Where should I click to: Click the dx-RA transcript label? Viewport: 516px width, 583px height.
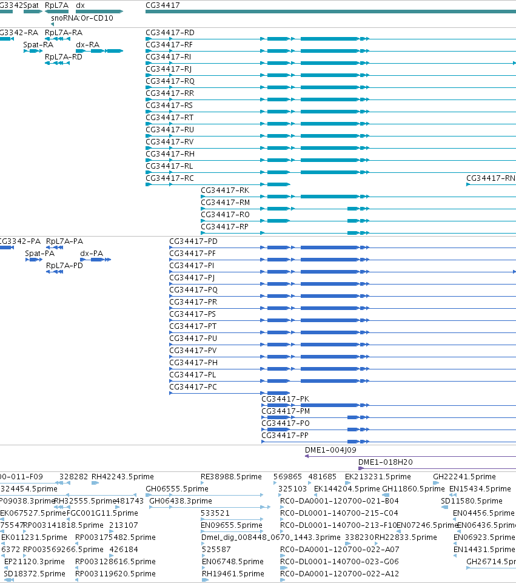(x=88, y=45)
